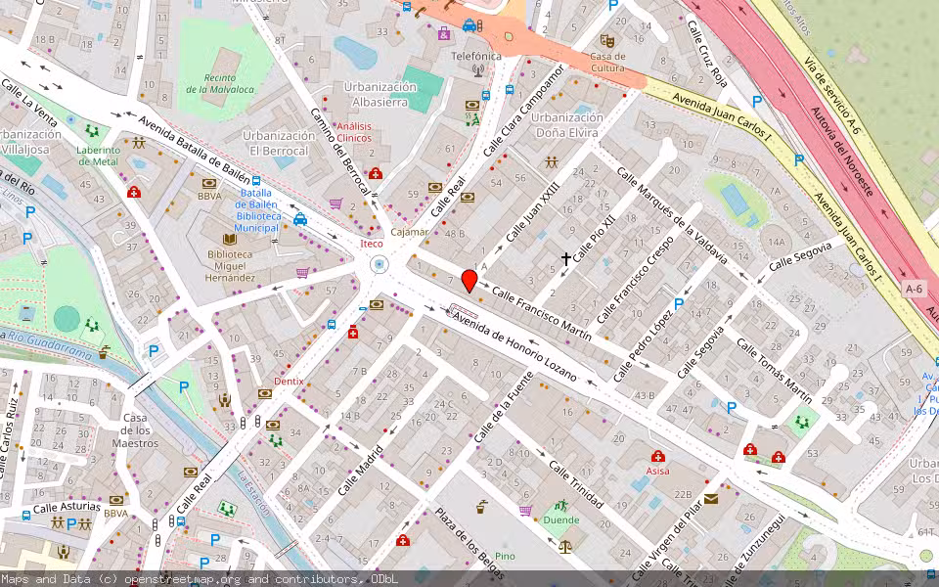Select the Cajamar label

(410, 232)
